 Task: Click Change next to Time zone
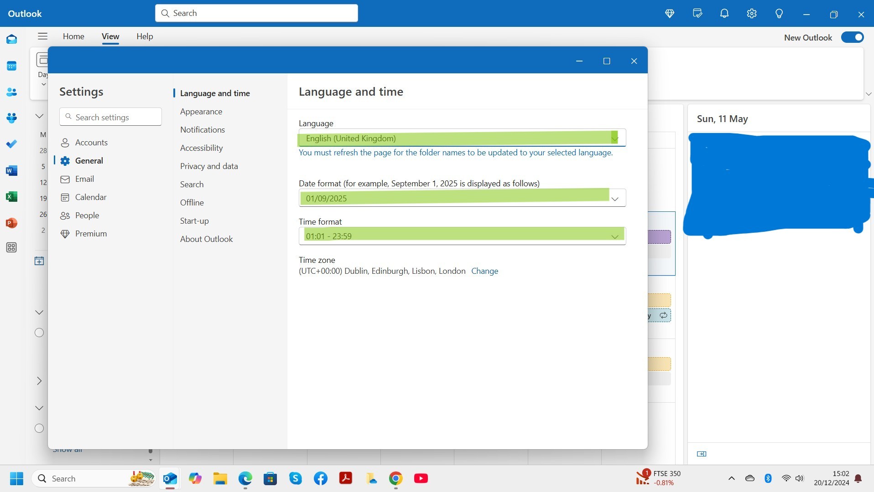484,271
